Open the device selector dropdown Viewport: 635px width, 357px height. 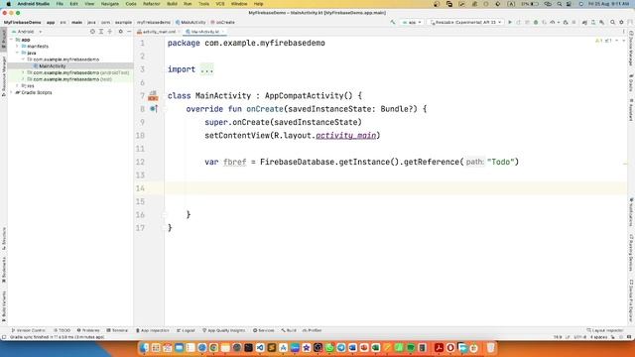tap(465, 22)
